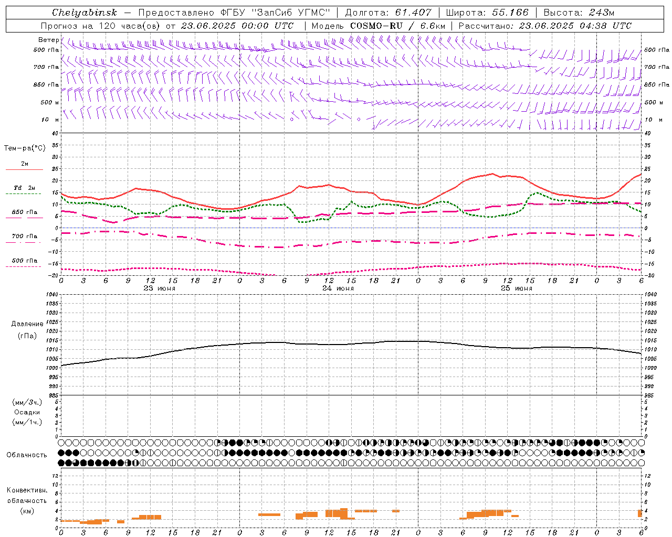Viewport: 672px width, 537px height.
Task: Click the 'Модель COSMO-RU / 6.6км' label
Action: tap(379, 26)
